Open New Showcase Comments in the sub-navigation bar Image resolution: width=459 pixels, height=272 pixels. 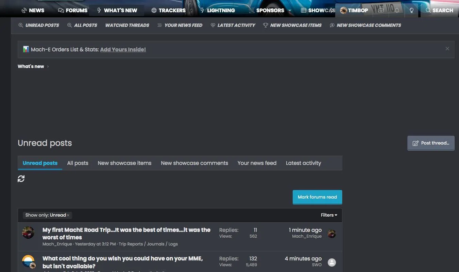(365, 25)
